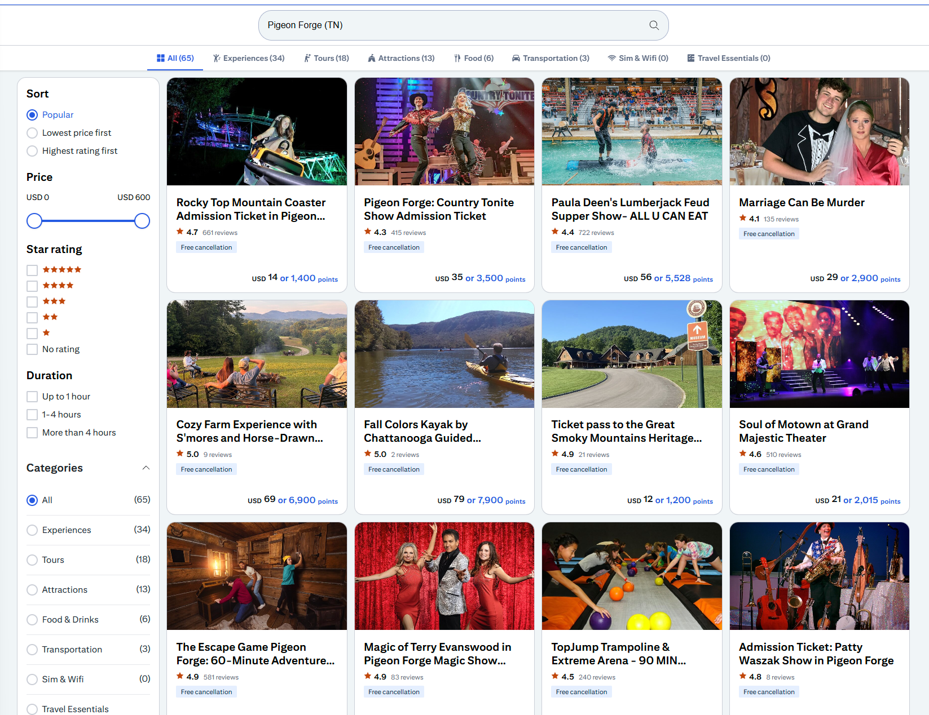The width and height of the screenshot is (929, 715).
Task: Open Pigeon Forge Country Tonite Show listing
Action: 439,209
